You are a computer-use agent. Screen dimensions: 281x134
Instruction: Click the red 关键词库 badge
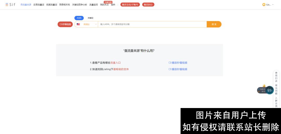[108, 2]
